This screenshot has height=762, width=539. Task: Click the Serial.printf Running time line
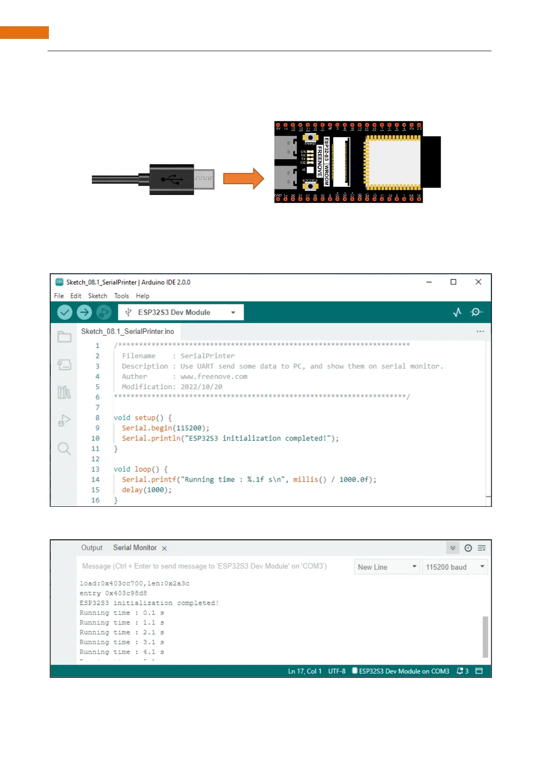(249, 480)
